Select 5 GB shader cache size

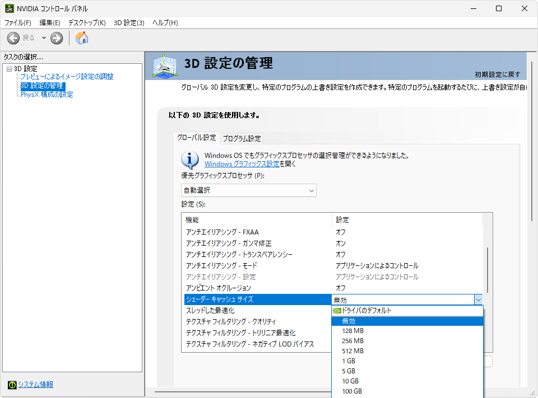(407, 371)
